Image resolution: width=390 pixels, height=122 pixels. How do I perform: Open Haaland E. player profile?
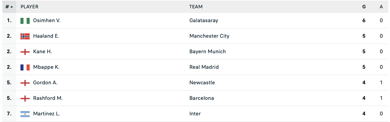(x=46, y=36)
